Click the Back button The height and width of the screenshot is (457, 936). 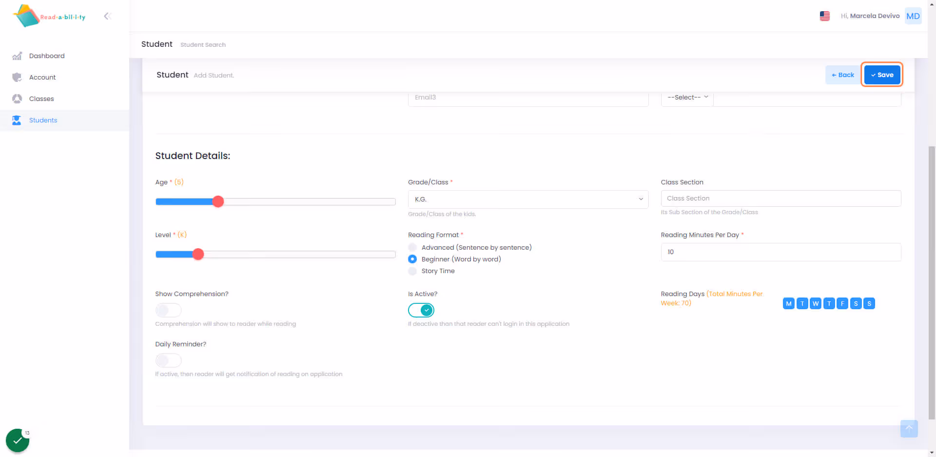pos(843,75)
